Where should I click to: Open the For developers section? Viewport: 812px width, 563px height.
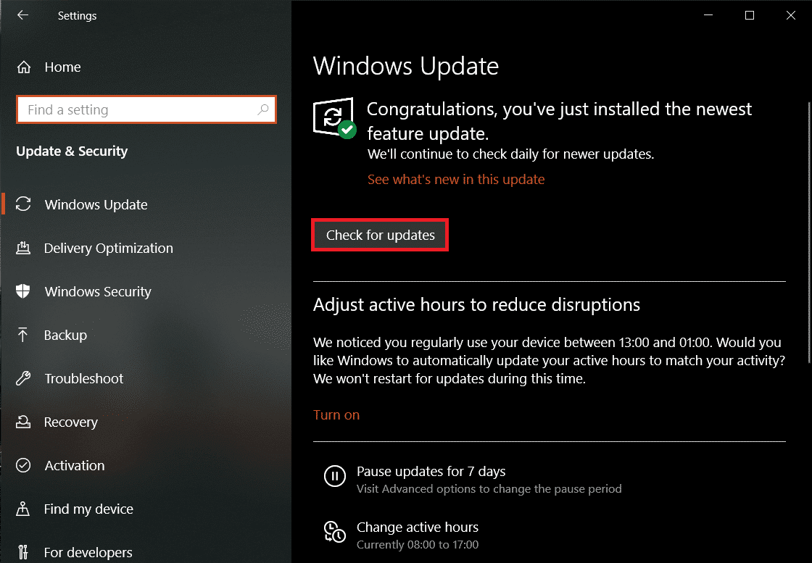[24, 552]
